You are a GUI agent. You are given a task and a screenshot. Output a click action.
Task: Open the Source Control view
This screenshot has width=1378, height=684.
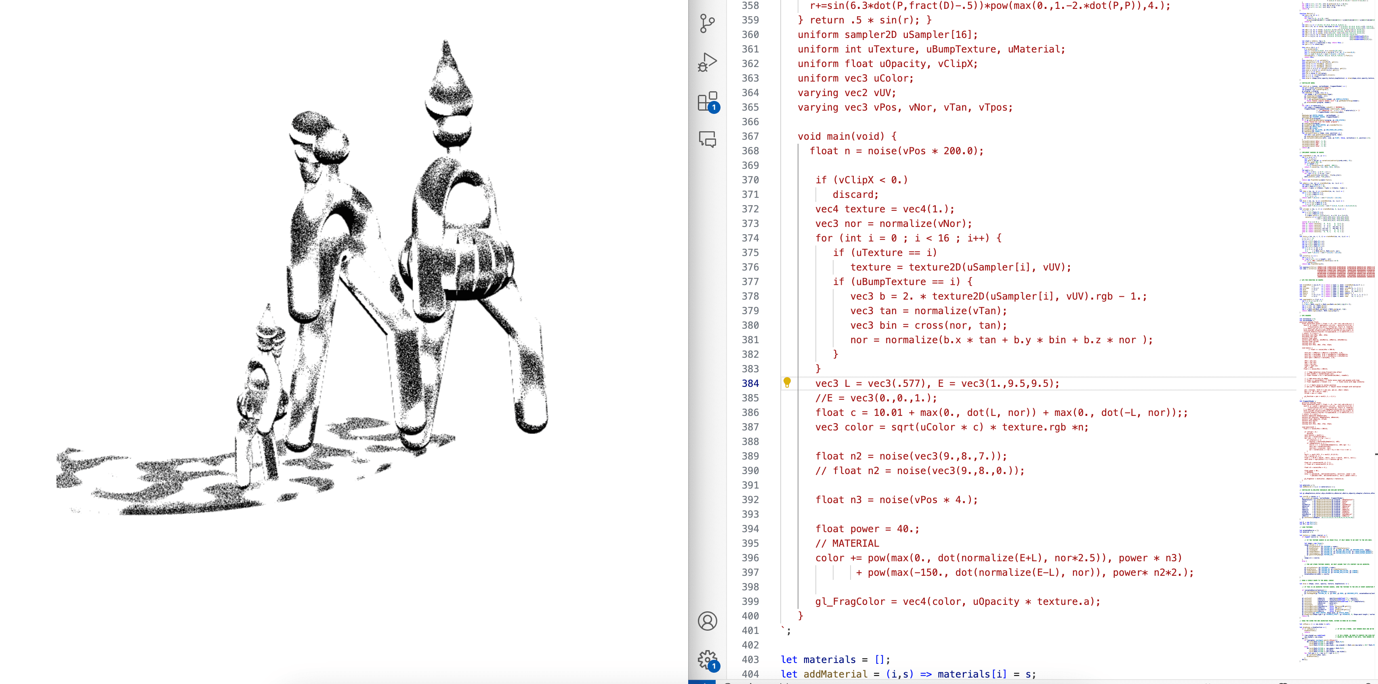point(707,23)
